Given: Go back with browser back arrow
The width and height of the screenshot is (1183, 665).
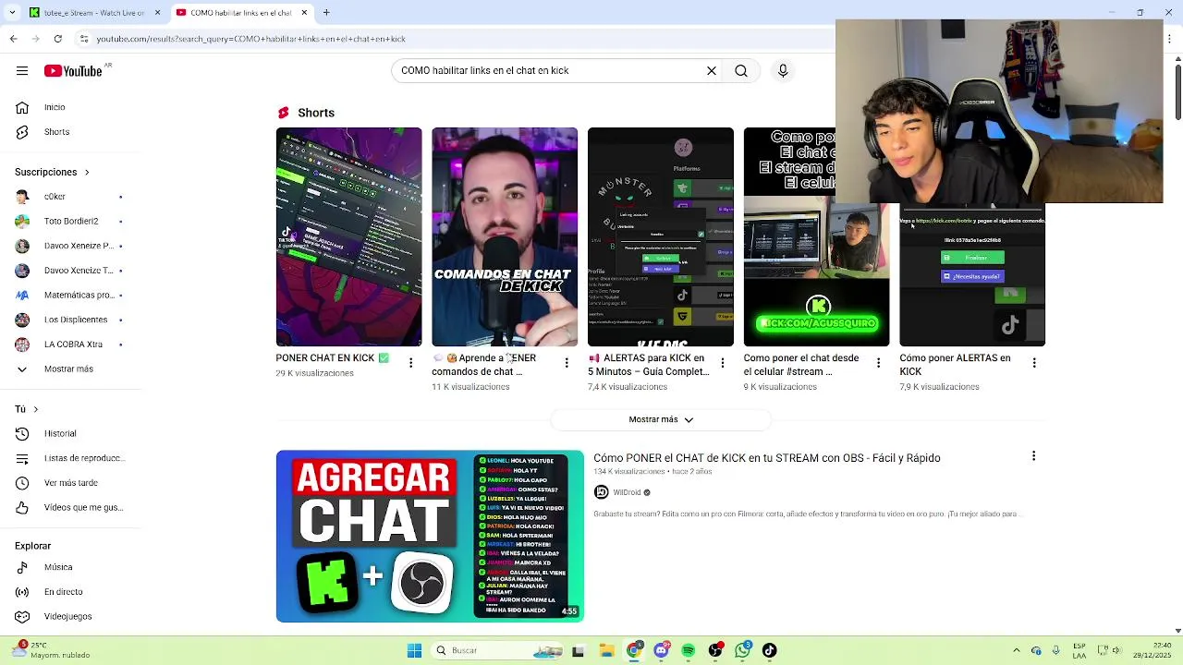Looking at the screenshot, I should click(13, 39).
